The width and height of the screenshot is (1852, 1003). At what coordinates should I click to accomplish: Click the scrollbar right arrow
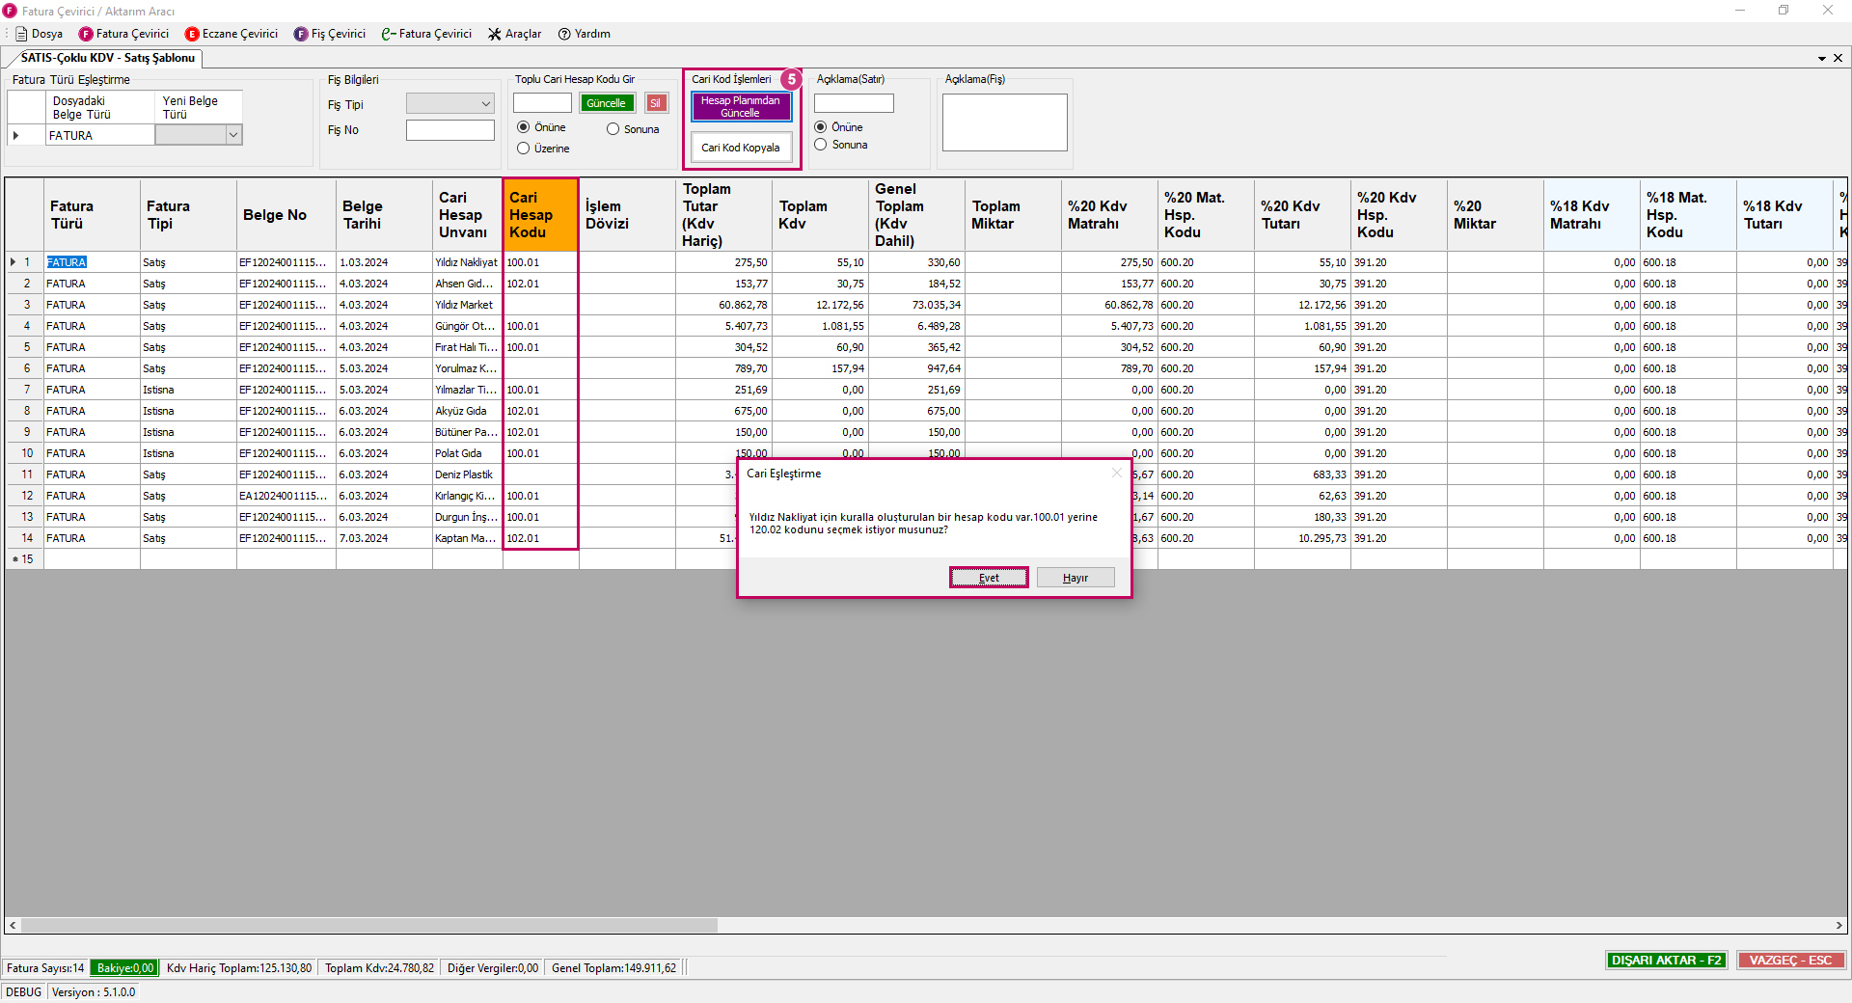[x=1839, y=926]
